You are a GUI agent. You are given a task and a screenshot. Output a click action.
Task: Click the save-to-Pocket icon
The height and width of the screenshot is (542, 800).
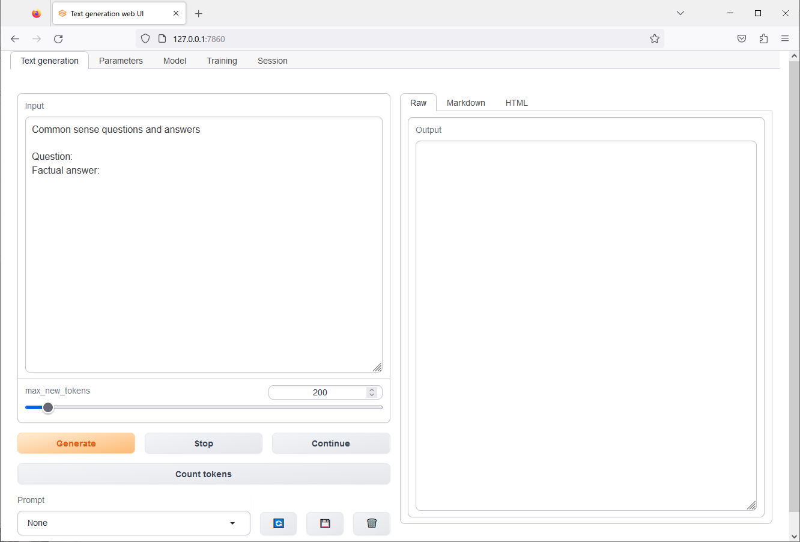click(x=741, y=38)
